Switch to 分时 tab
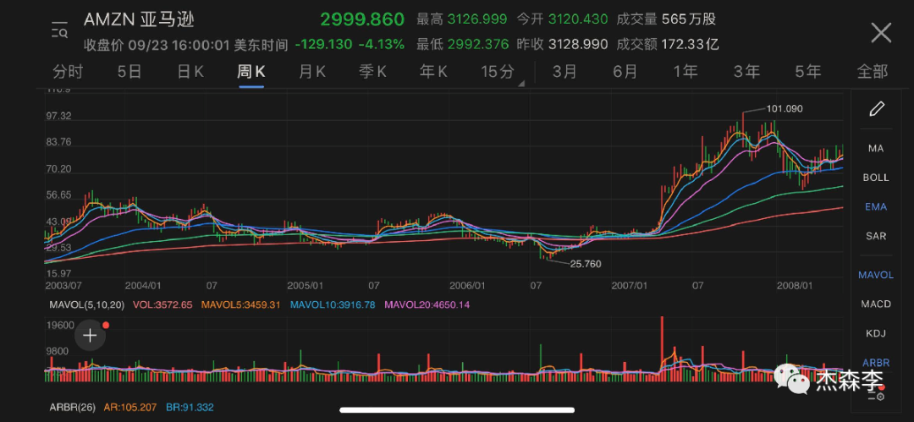This screenshot has height=422, width=914. coord(68,72)
